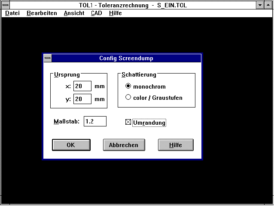Image resolution: width=274 pixels, height=206 pixels.
Task: Focus the Ursprung y value field
Action: [82, 99]
